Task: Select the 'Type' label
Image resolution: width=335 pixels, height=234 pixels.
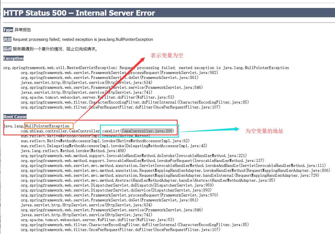Action: (8, 30)
